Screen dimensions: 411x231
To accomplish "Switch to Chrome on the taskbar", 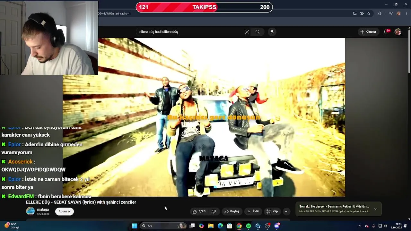I will point(239,226).
